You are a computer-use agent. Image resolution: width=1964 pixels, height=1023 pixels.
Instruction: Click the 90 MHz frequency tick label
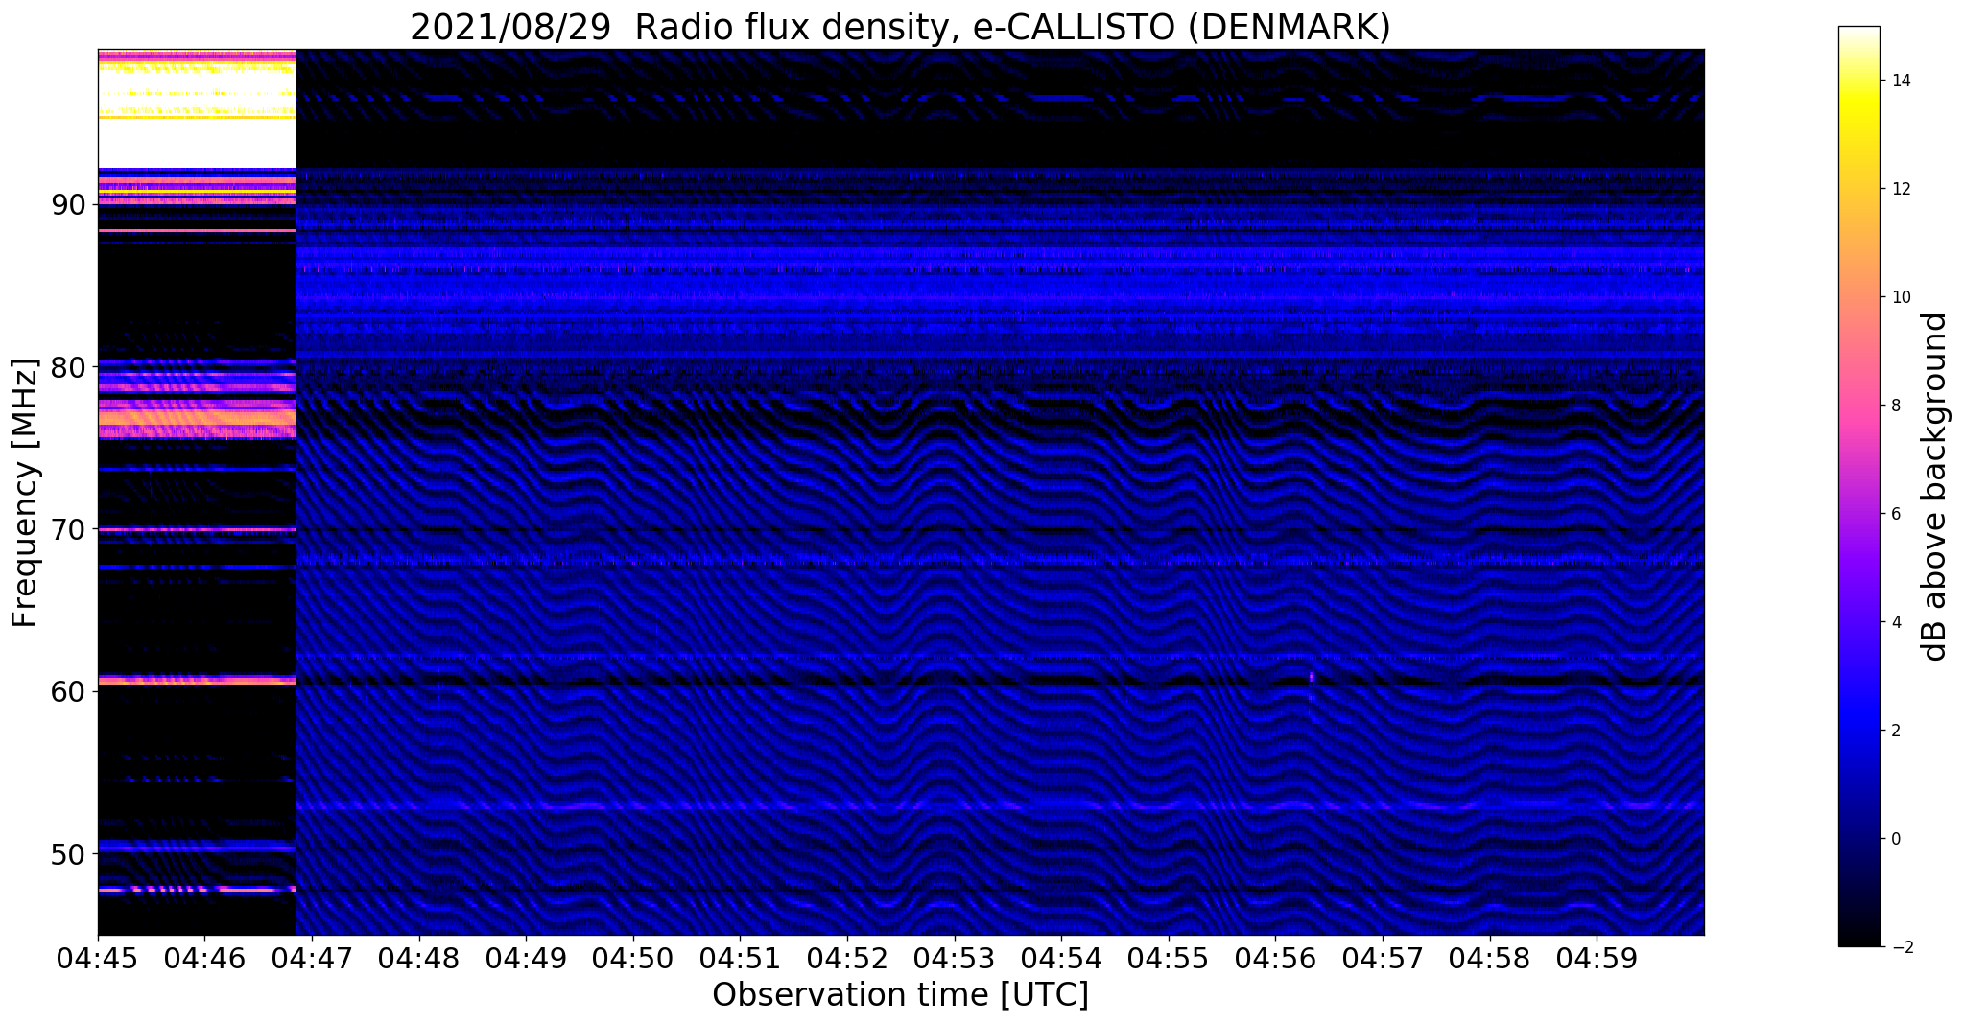pos(68,205)
